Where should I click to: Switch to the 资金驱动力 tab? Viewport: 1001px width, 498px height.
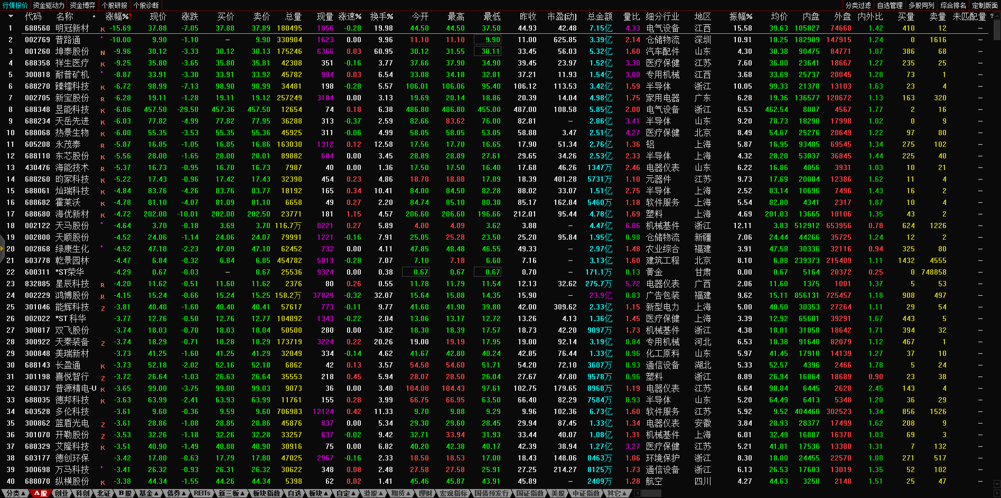pyautogui.click(x=49, y=5)
